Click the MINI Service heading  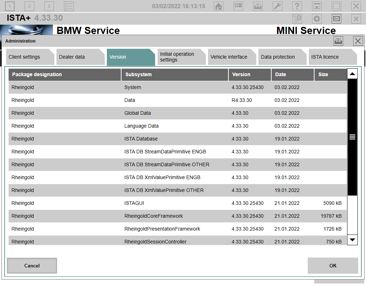pyautogui.click(x=306, y=31)
